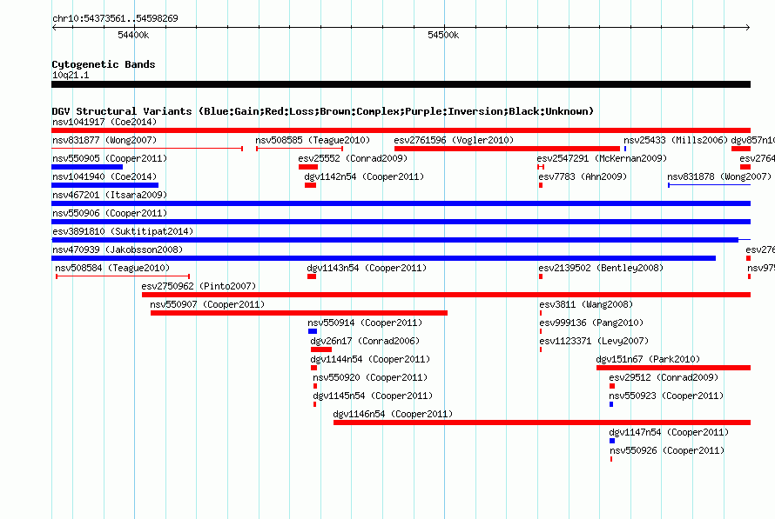Click the blue gain bar under nsv467201 (Itsara2009)
The width and height of the screenshot is (775, 519).
tap(401, 203)
